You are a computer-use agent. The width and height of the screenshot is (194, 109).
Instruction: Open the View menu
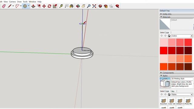(5, 2)
